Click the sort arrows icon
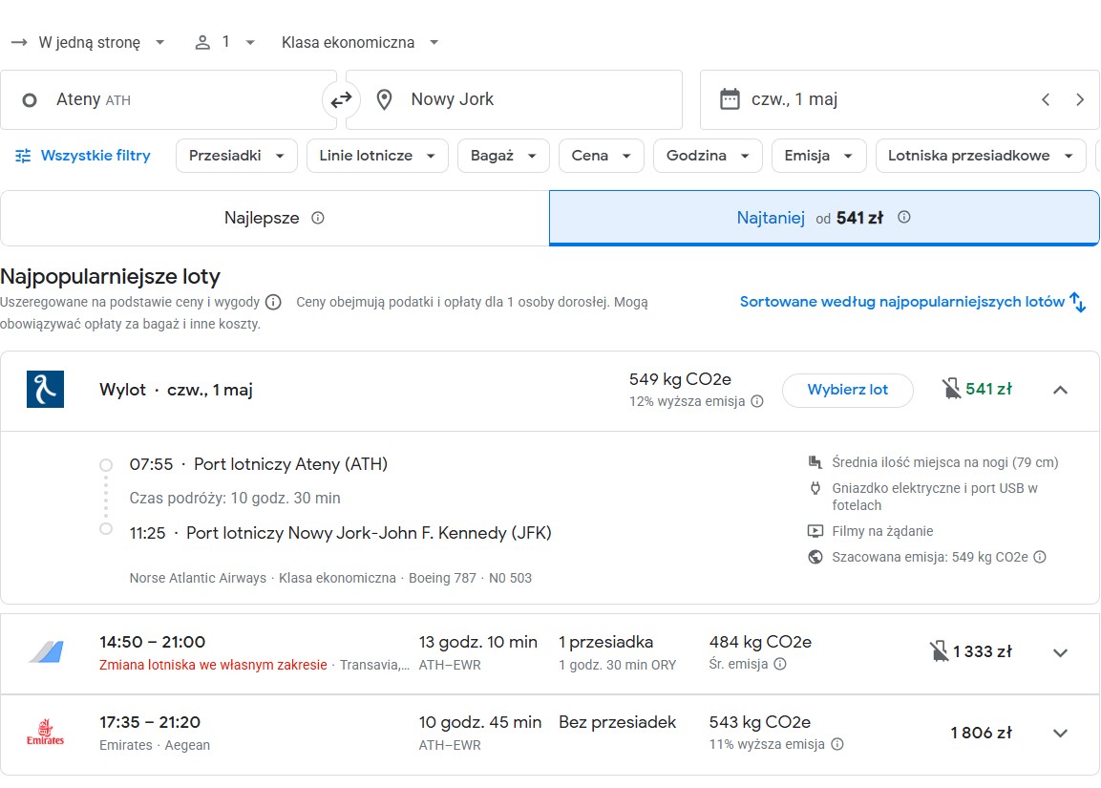The image size is (1101, 788). tap(1078, 302)
